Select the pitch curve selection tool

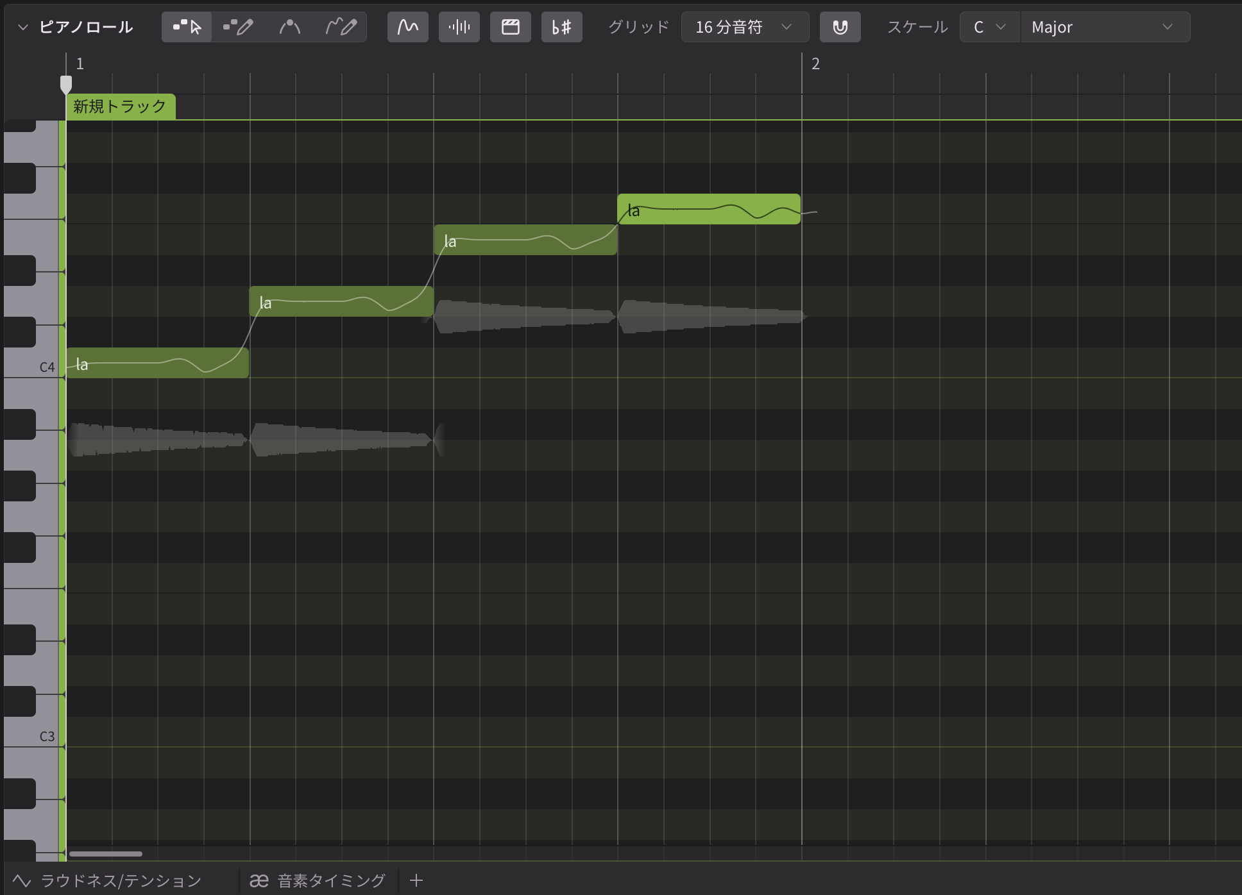tap(289, 27)
